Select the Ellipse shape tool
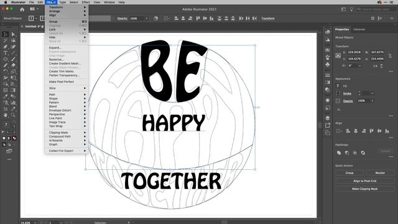 click(x=6, y=59)
